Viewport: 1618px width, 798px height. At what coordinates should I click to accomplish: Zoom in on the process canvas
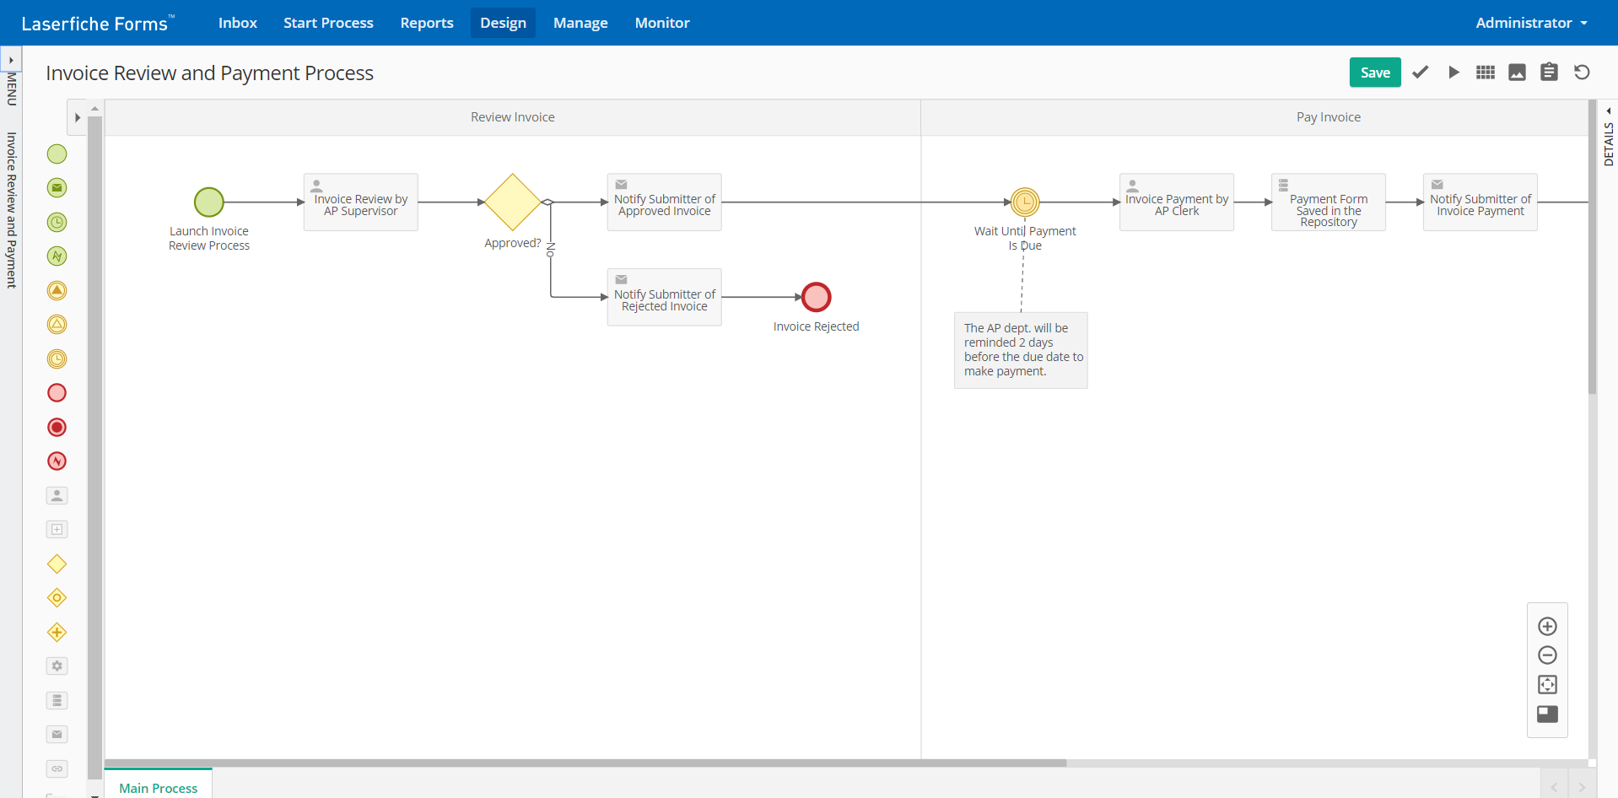coord(1547,627)
